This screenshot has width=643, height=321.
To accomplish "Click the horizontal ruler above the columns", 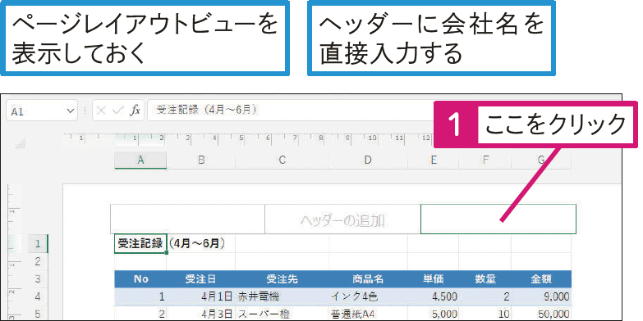I will (x=248, y=139).
